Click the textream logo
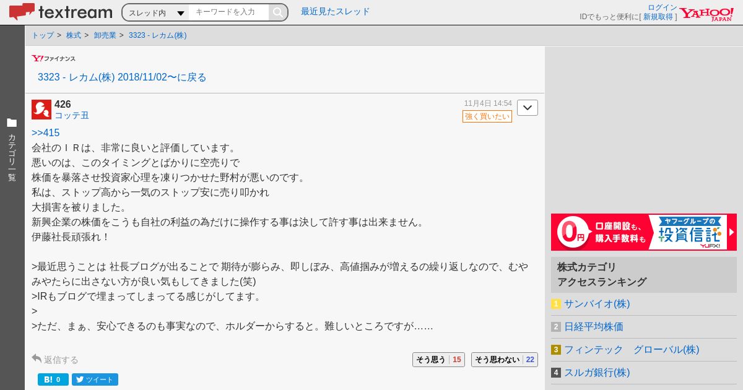The height and width of the screenshot is (390, 743). coord(61,12)
